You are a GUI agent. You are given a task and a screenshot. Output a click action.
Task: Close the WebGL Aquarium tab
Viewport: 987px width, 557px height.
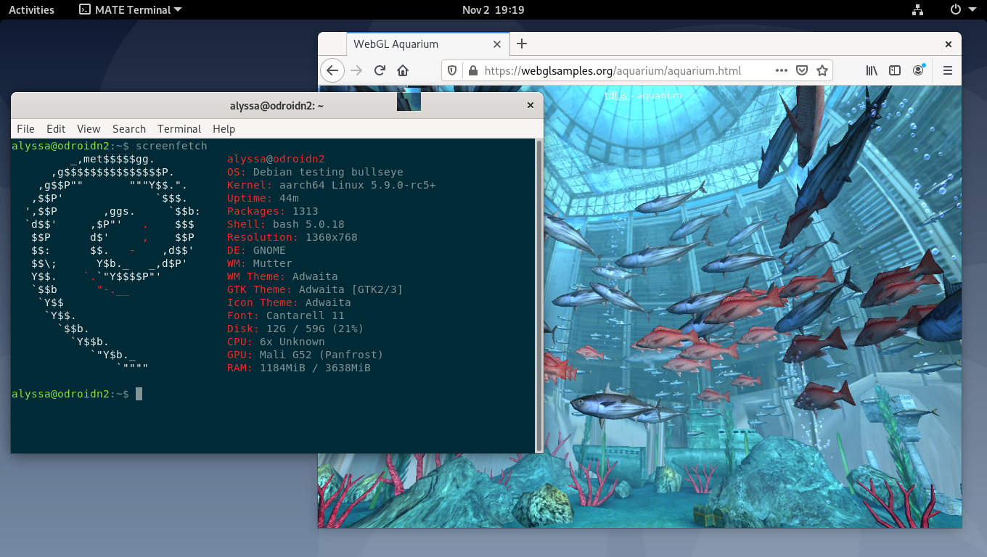coord(497,44)
